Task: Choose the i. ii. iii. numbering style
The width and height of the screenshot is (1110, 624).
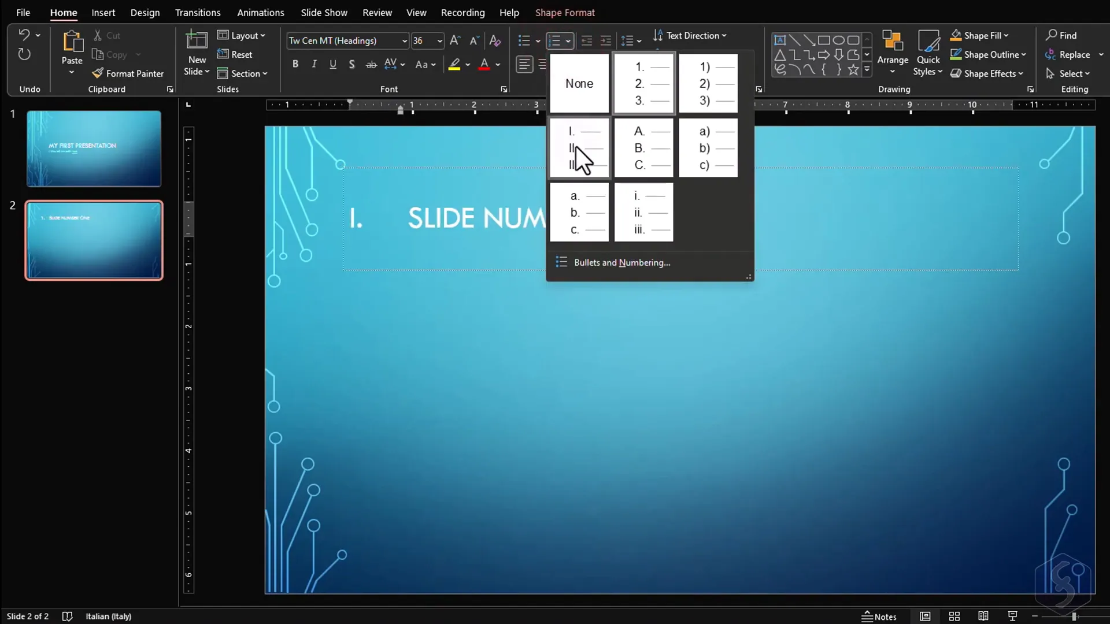Action: (x=644, y=212)
